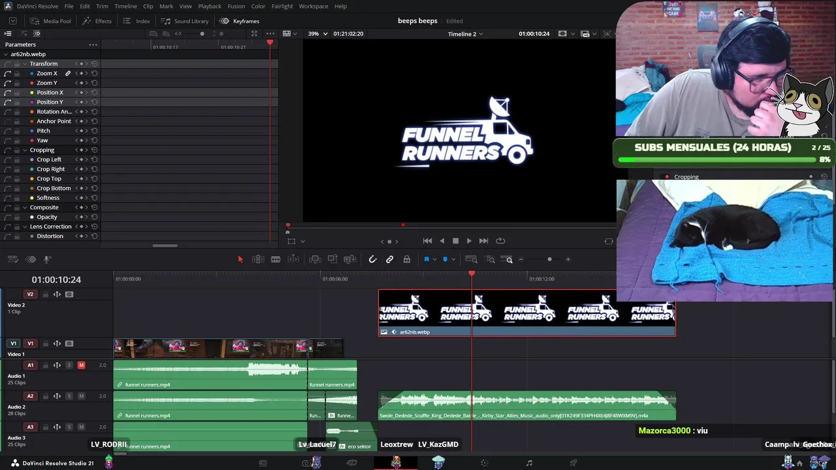Screen dimensions: 836x470
Task: Unlink Zoom X and Zoom Y
Action: click(67, 74)
